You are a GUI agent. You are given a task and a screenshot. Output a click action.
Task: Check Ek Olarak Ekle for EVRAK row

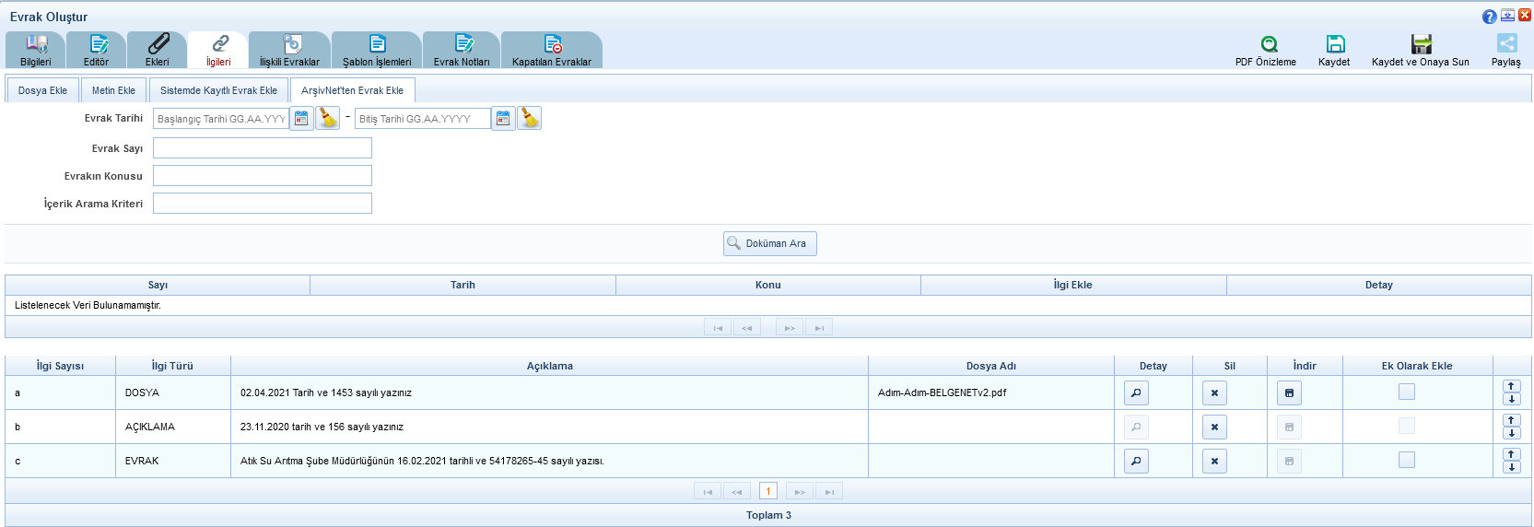tap(1406, 460)
